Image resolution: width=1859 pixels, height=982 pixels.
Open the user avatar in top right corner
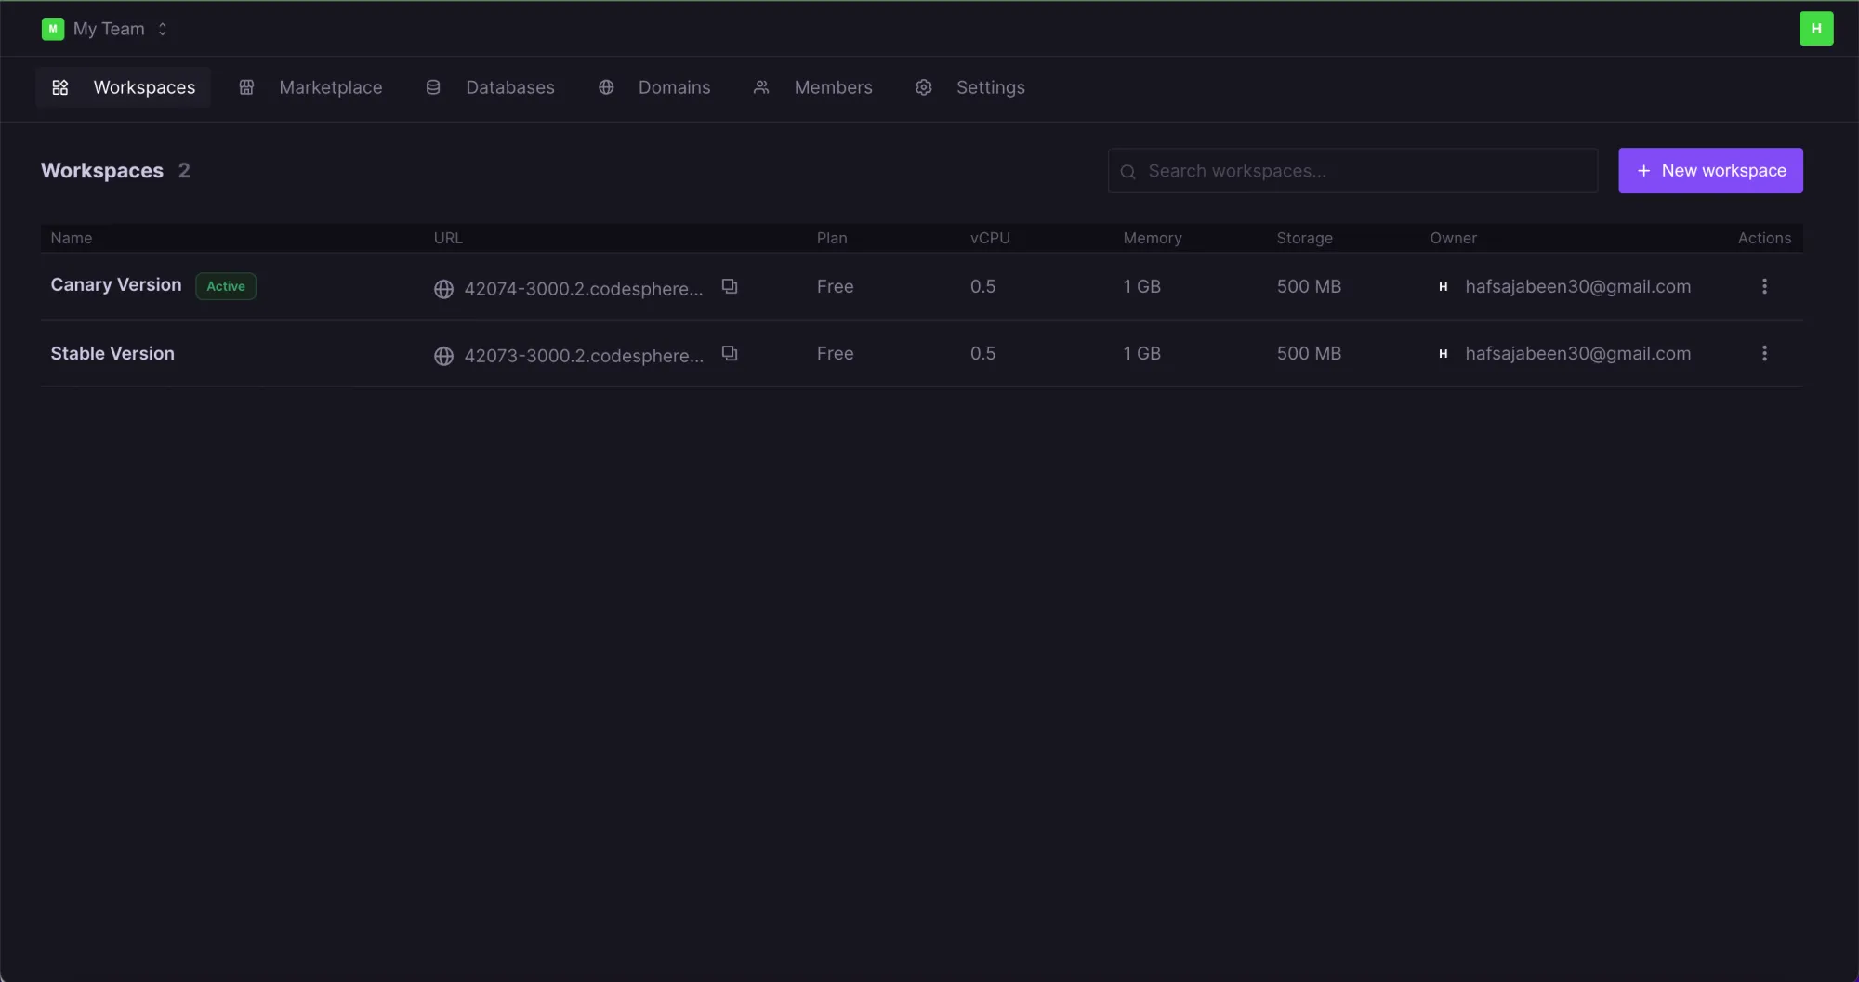(x=1817, y=28)
